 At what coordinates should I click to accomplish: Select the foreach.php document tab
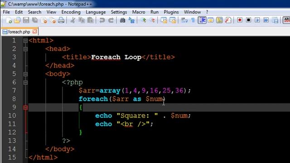(19, 32)
